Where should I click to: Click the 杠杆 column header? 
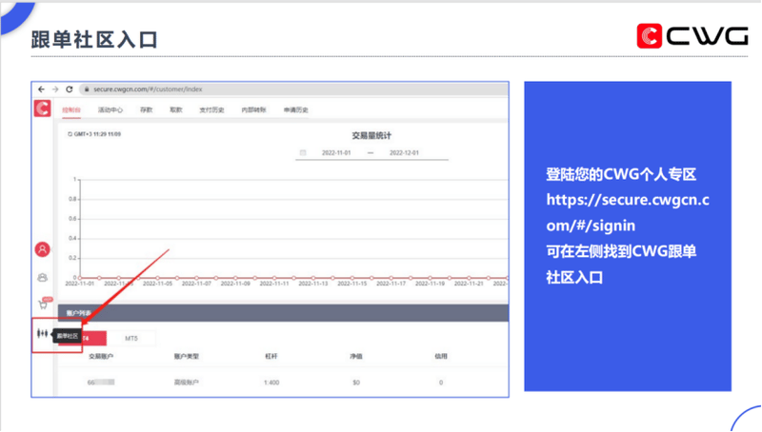coord(271,356)
